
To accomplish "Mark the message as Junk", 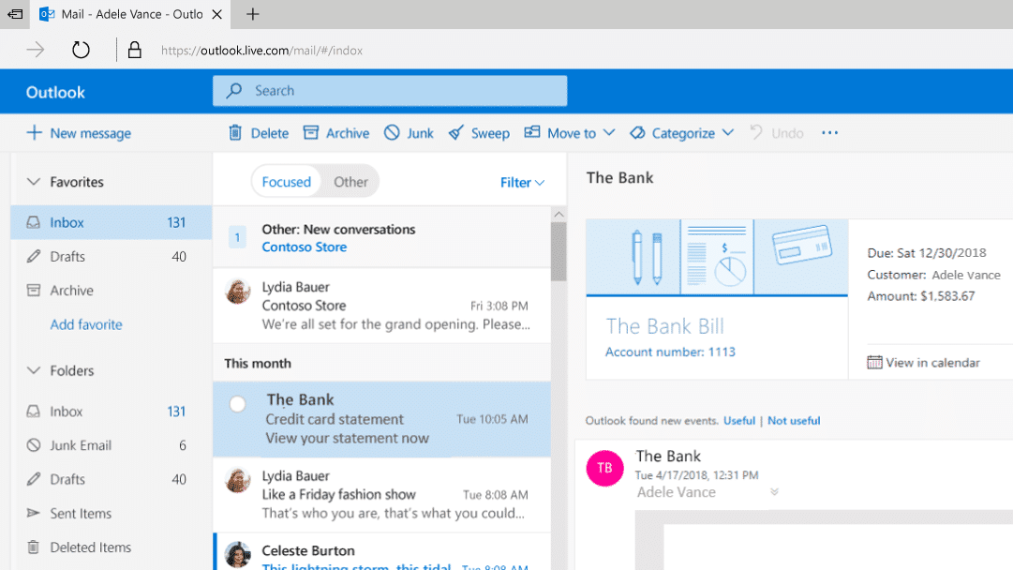I will (408, 132).
